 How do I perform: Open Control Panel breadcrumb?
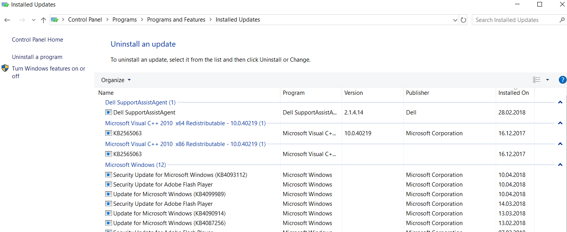point(85,20)
